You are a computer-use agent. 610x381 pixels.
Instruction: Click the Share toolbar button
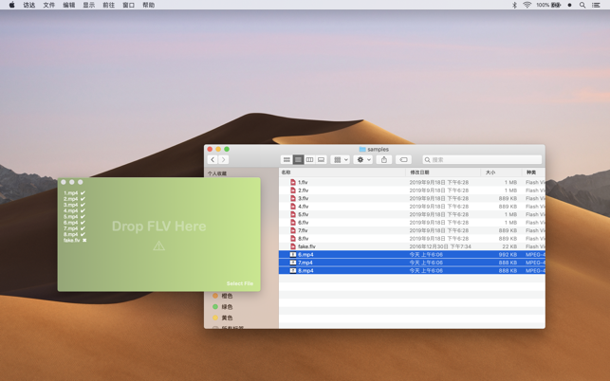(x=384, y=160)
